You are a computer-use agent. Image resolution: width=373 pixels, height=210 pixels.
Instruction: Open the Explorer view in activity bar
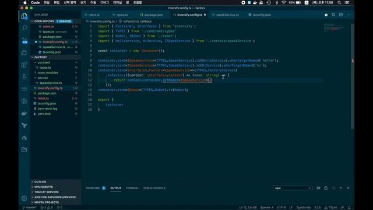click(24, 16)
